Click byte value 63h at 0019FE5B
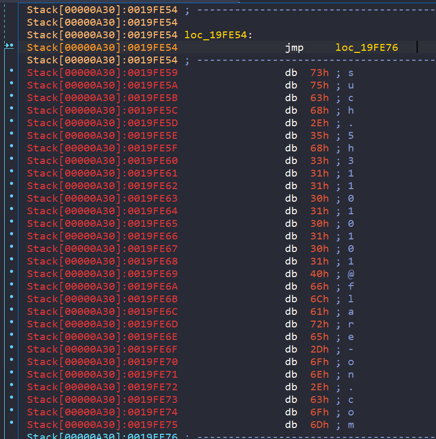This screenshot has height=439, width=436. 320,98
